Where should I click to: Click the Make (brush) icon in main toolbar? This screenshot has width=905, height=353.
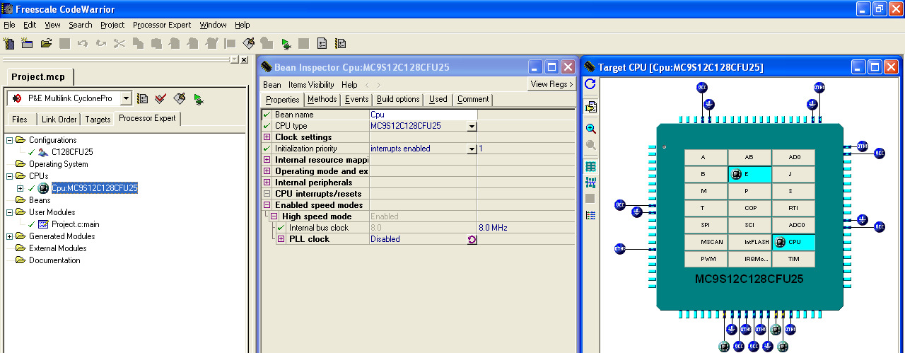coord(248,43)
